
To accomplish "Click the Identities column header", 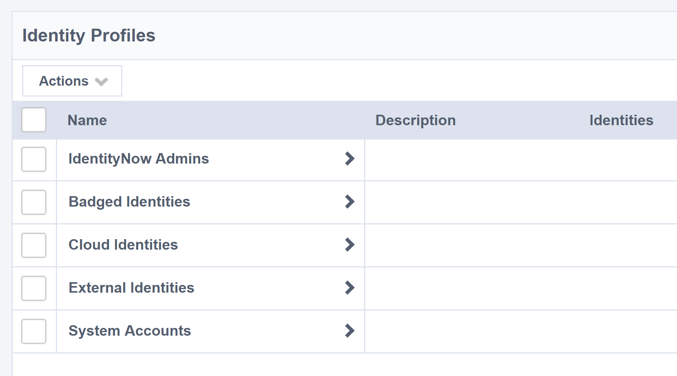I will [x=621, y=120].
